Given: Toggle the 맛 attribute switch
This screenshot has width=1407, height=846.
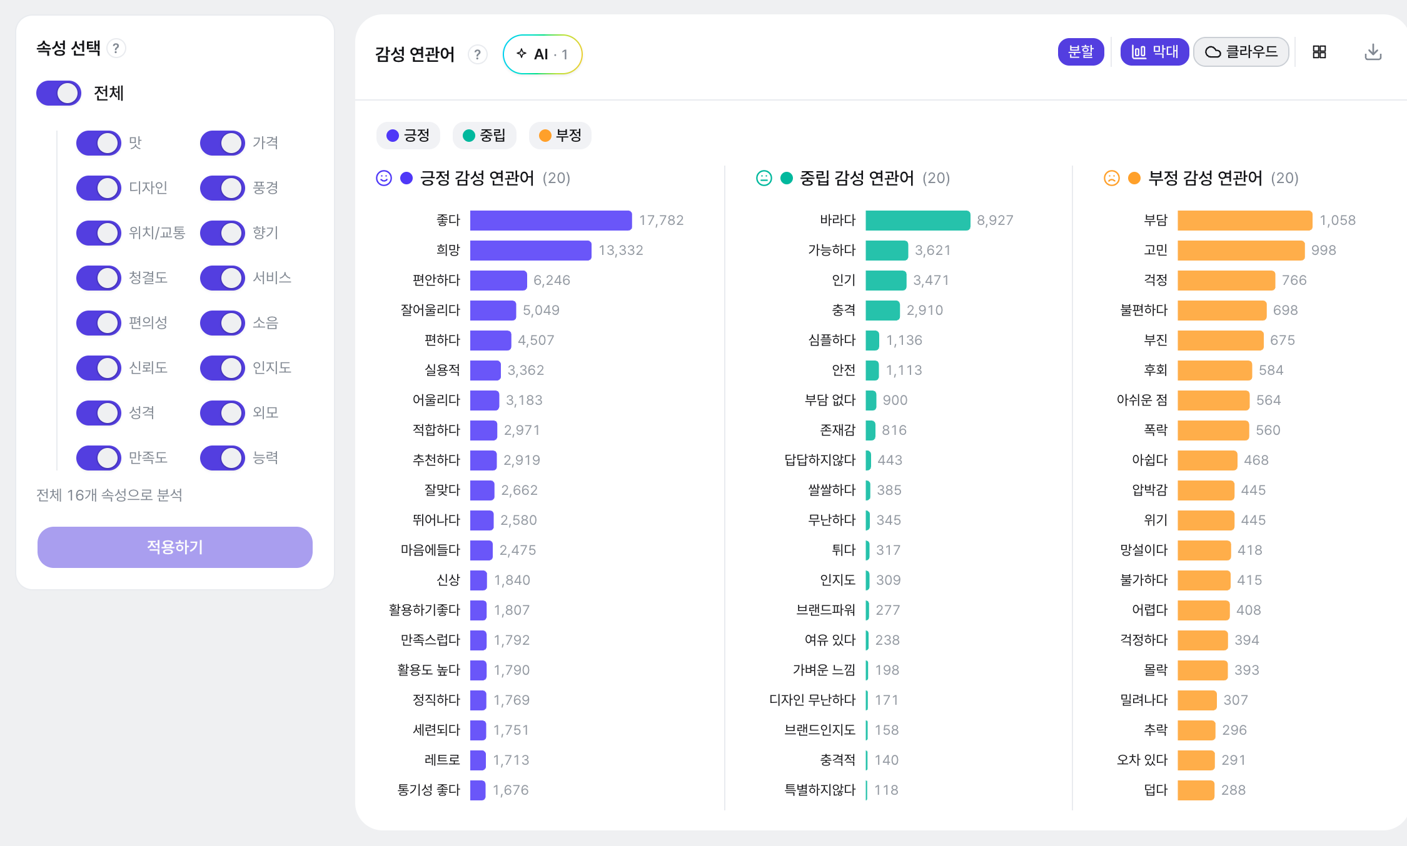Looking at the screenshot, I should [x=99, y=143].
